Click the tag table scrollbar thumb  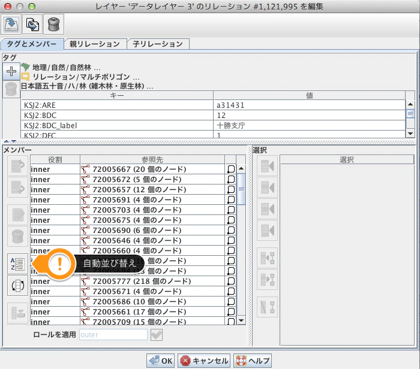point(410,114)
